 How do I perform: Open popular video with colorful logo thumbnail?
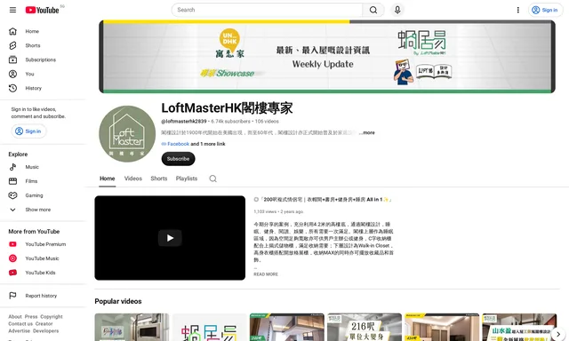[x=210, y=327]
